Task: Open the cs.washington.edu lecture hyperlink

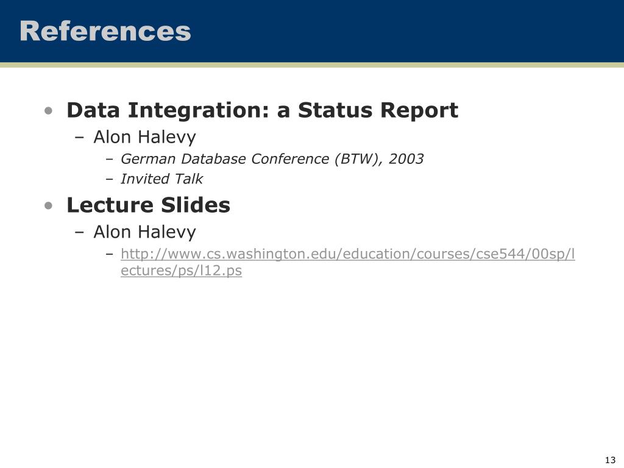Action: coord(347,254)
